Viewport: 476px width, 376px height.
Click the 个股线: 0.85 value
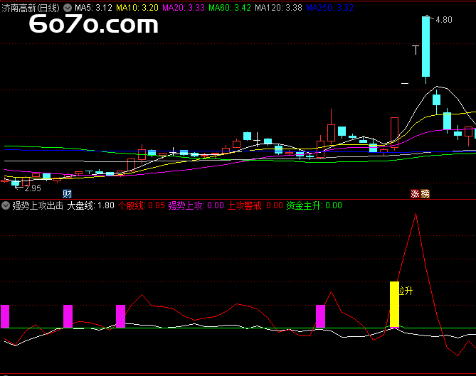pos(141,205)
